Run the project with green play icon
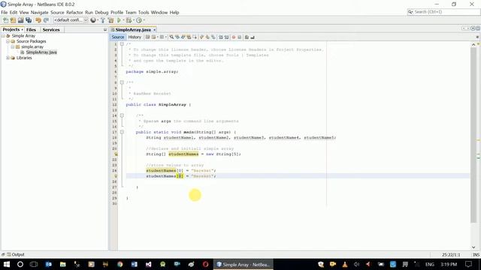481x270 pixels. click(119, 20)
